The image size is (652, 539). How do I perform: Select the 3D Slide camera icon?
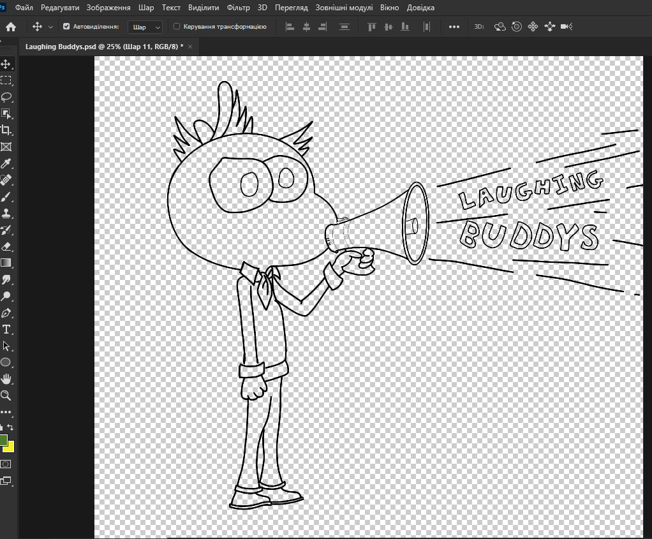click(x=550, y=27)
